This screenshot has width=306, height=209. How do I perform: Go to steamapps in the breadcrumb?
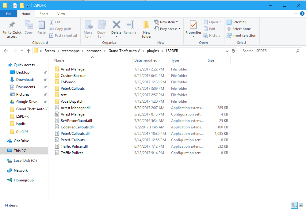point(71,51)
